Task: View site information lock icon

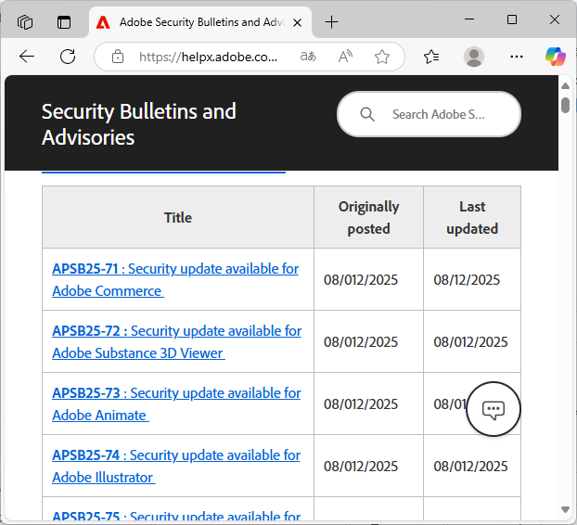Action: [x=118, y=57]
